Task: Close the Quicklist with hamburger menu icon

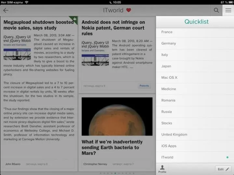Action: (x=228, y=10)
